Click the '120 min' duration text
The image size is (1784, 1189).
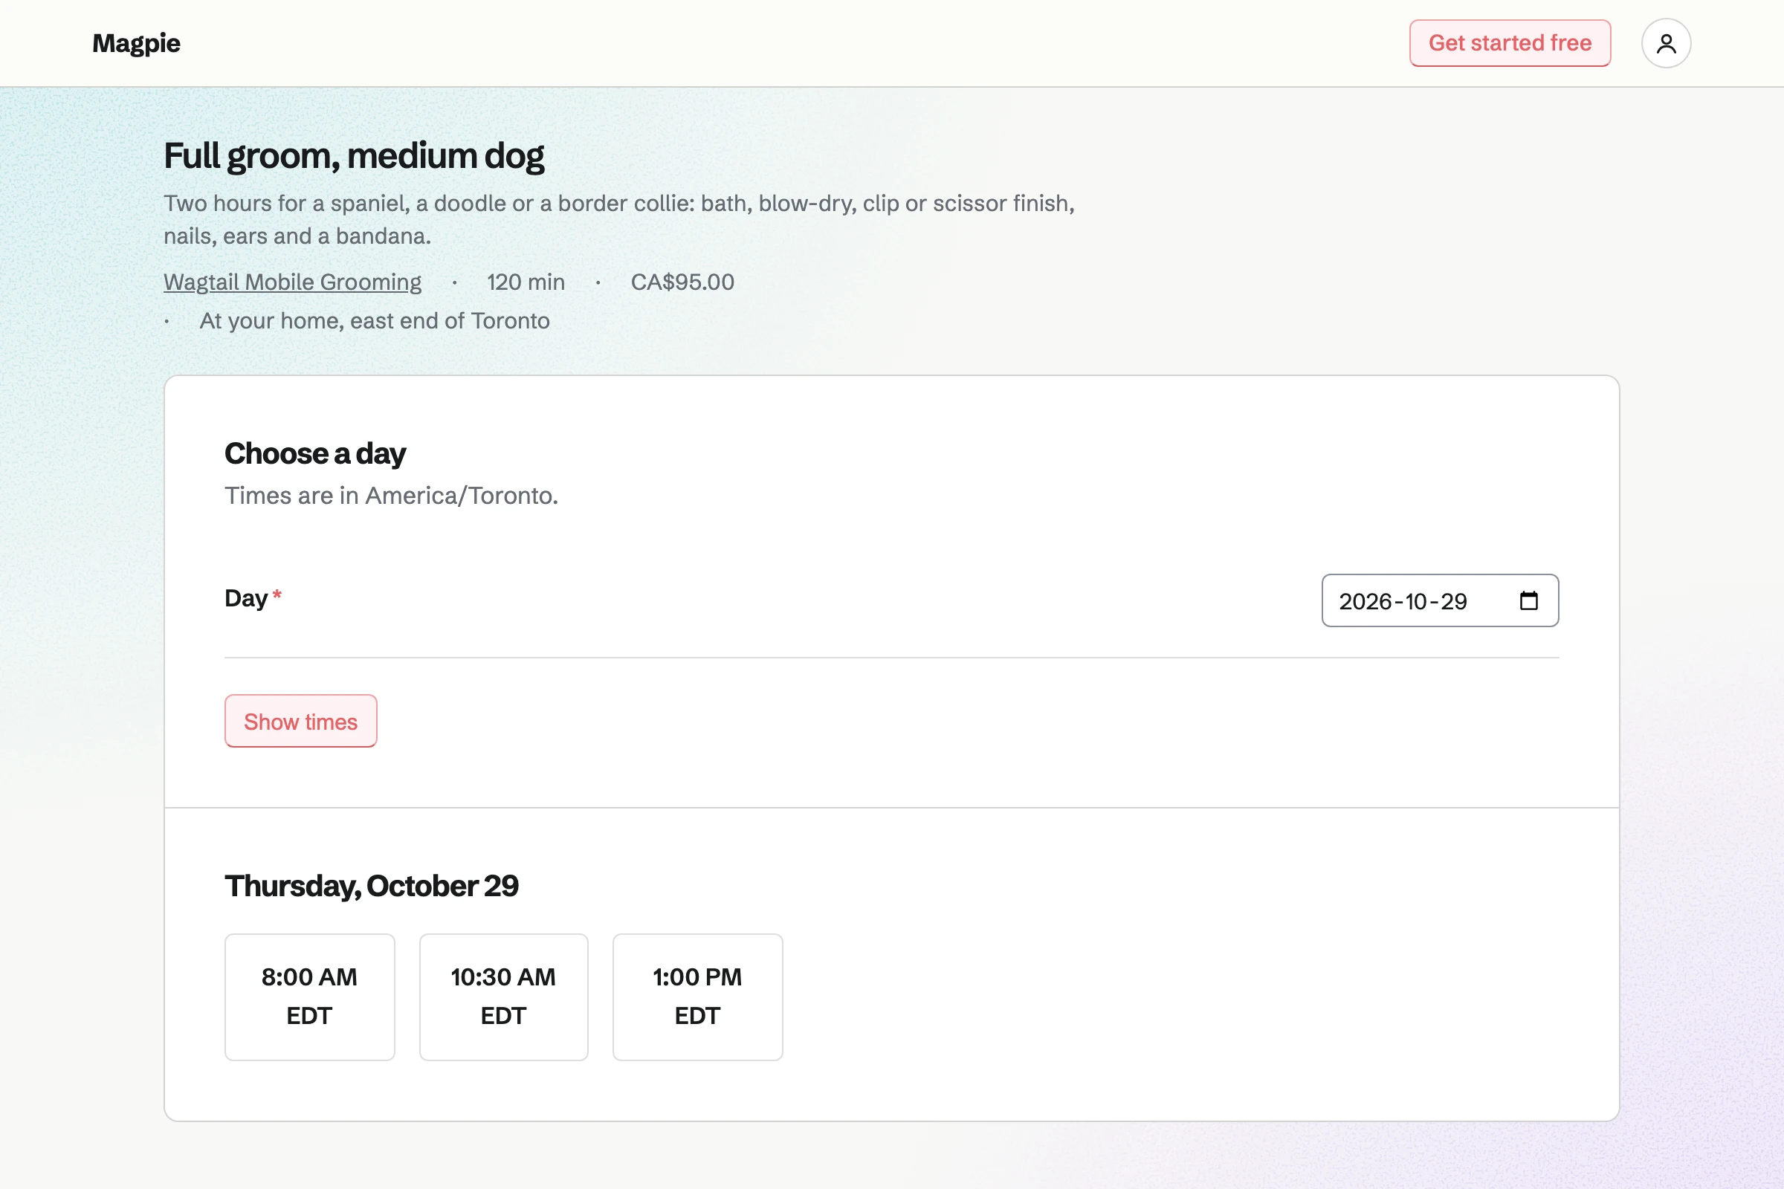(526, 282)
